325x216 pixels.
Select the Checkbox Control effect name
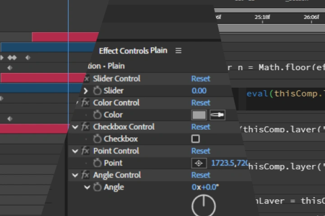pos(124,127)
